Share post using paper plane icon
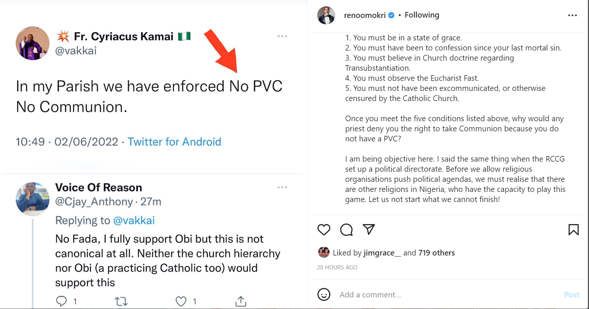 coord(369,229)
